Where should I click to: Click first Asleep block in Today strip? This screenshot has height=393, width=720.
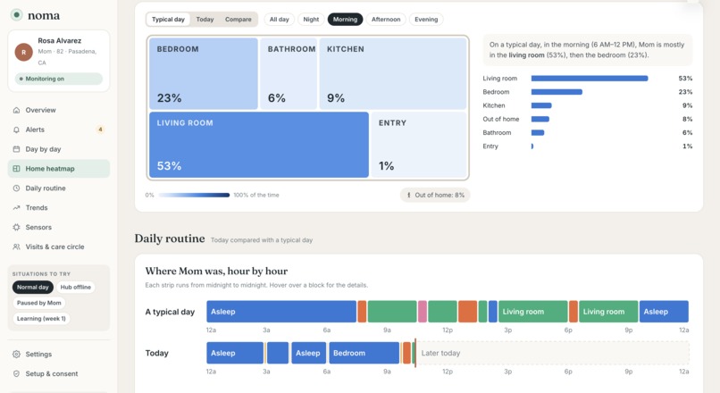235,353
